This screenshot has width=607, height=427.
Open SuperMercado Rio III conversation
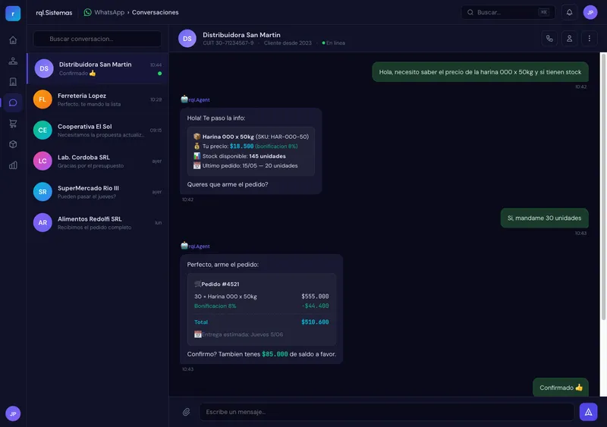pos(98,192)
